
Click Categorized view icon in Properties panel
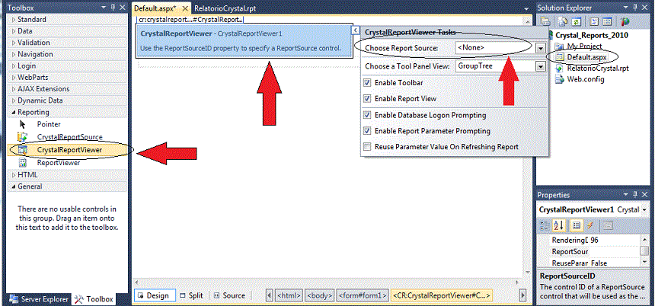(x=545, y=225)
